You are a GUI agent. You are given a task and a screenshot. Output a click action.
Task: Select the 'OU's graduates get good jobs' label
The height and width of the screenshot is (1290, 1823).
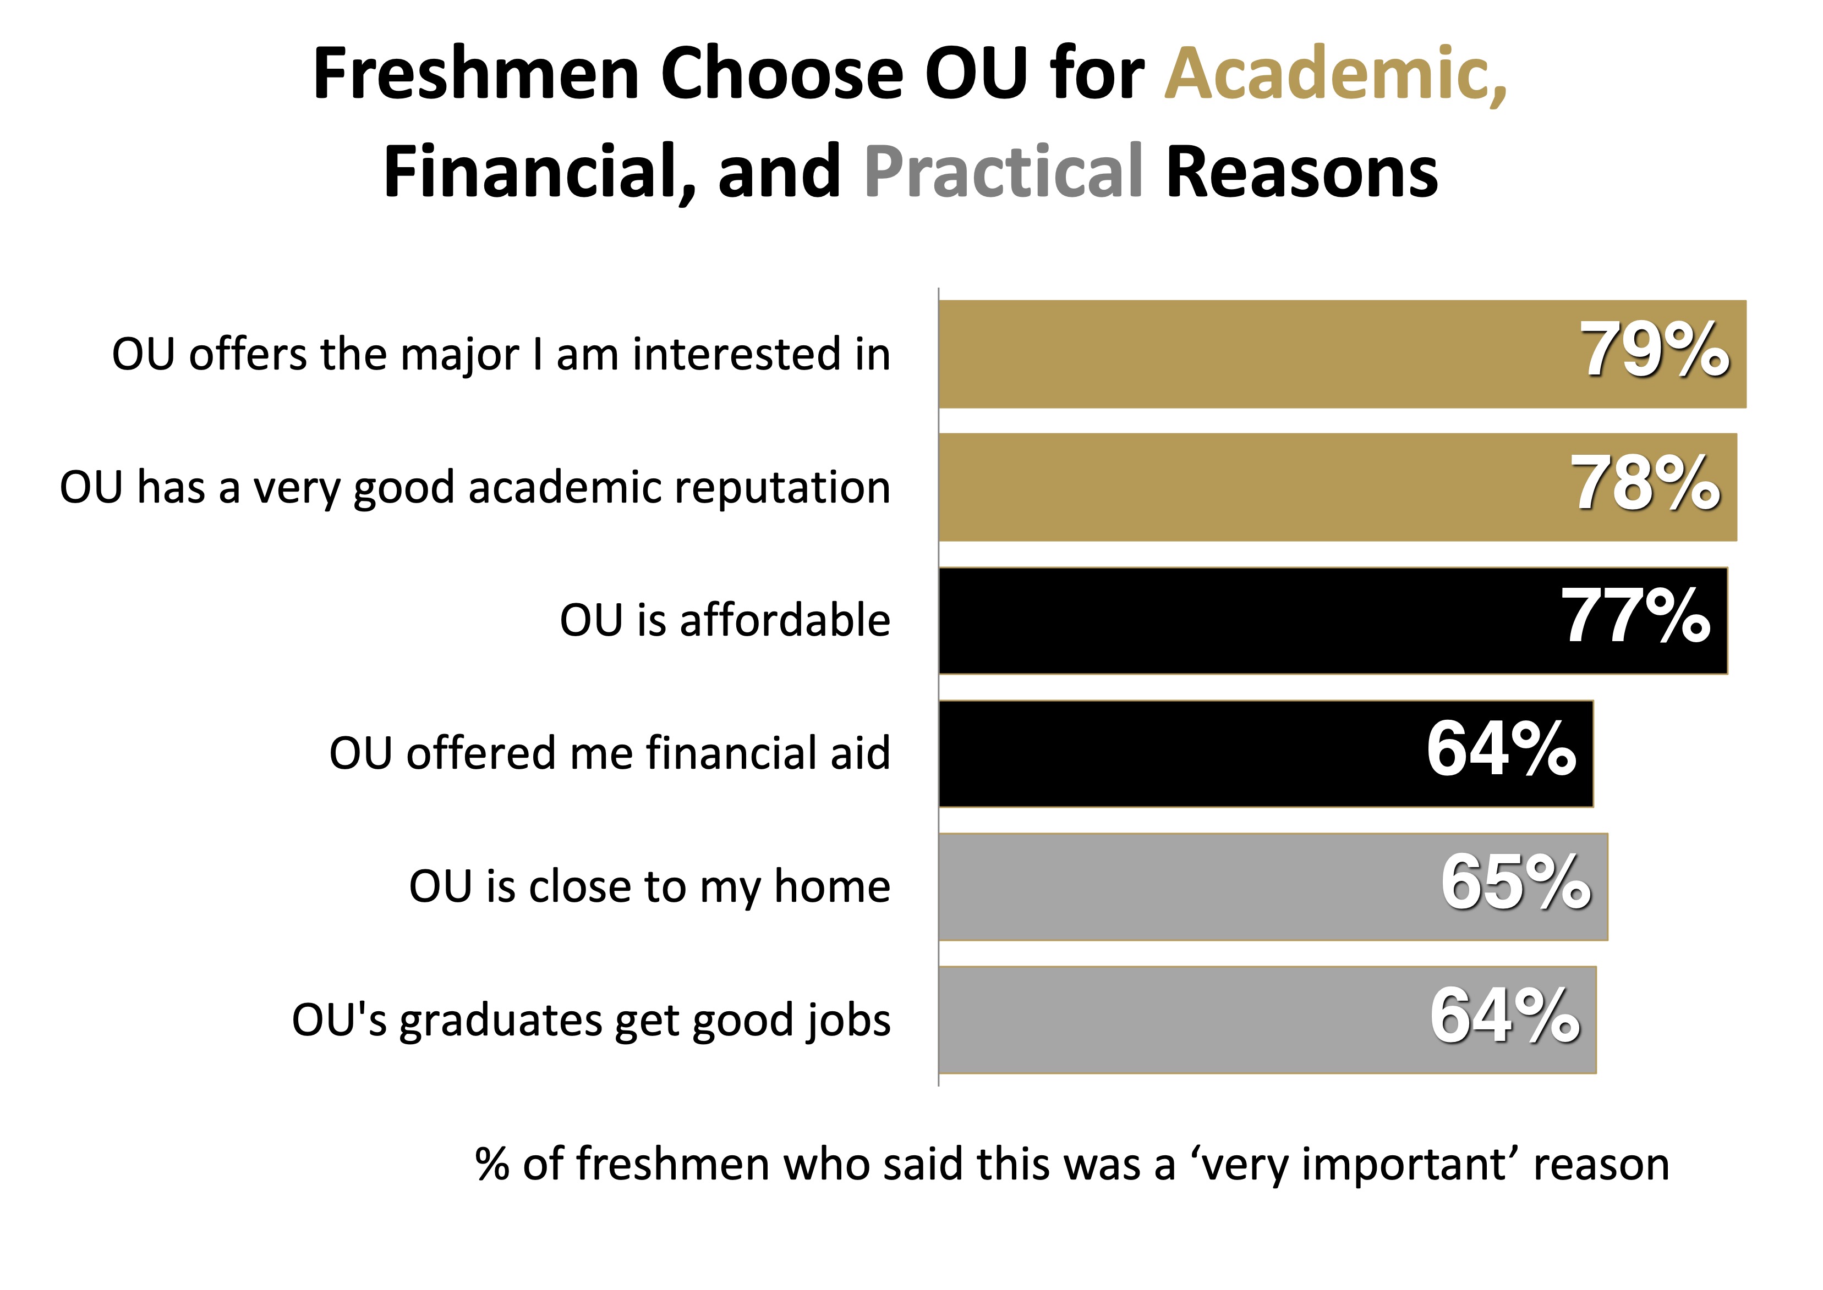(591, 1020)
